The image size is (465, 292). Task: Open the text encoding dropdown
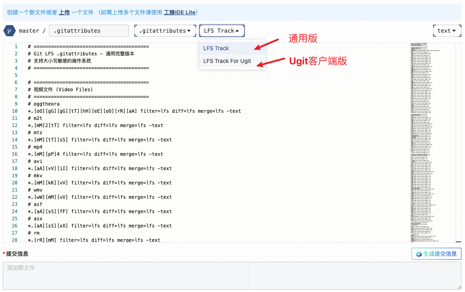click(x=446, y=31)
